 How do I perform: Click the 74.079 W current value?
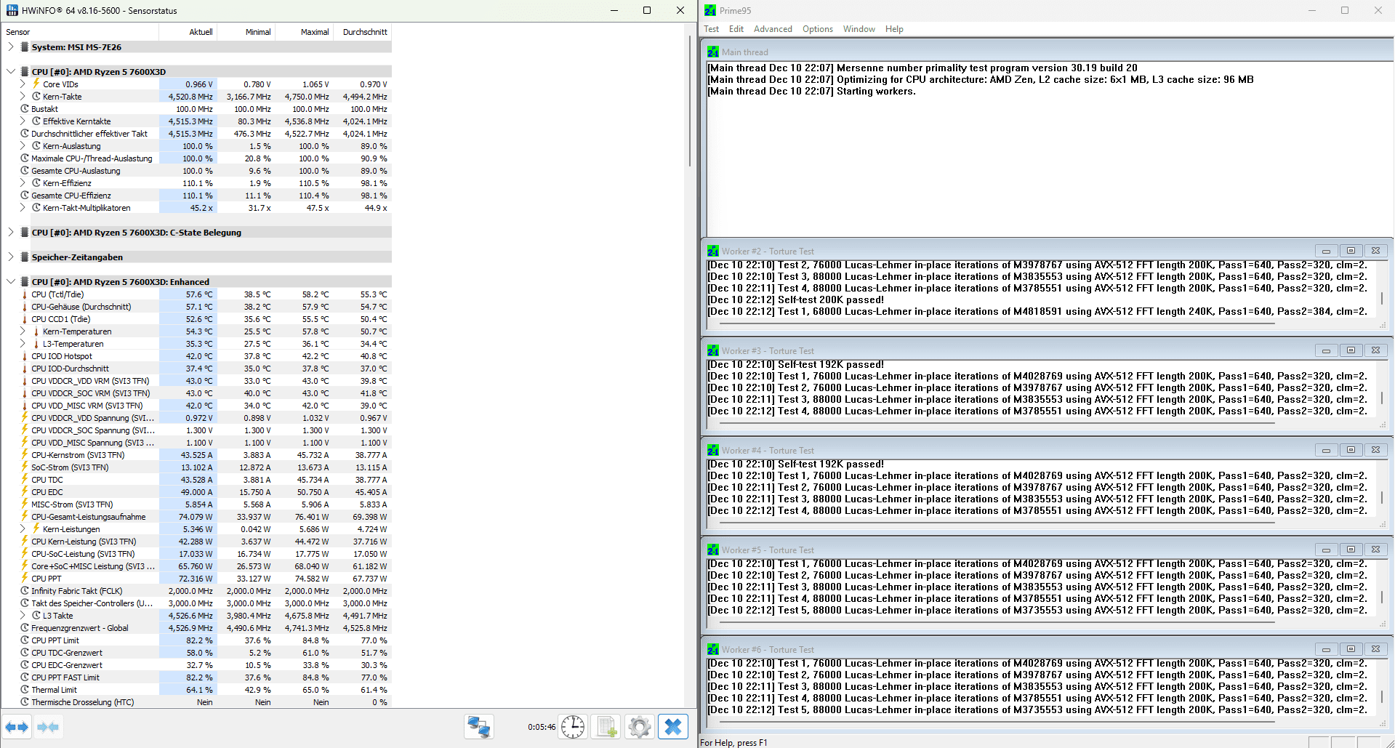point(196,517)
